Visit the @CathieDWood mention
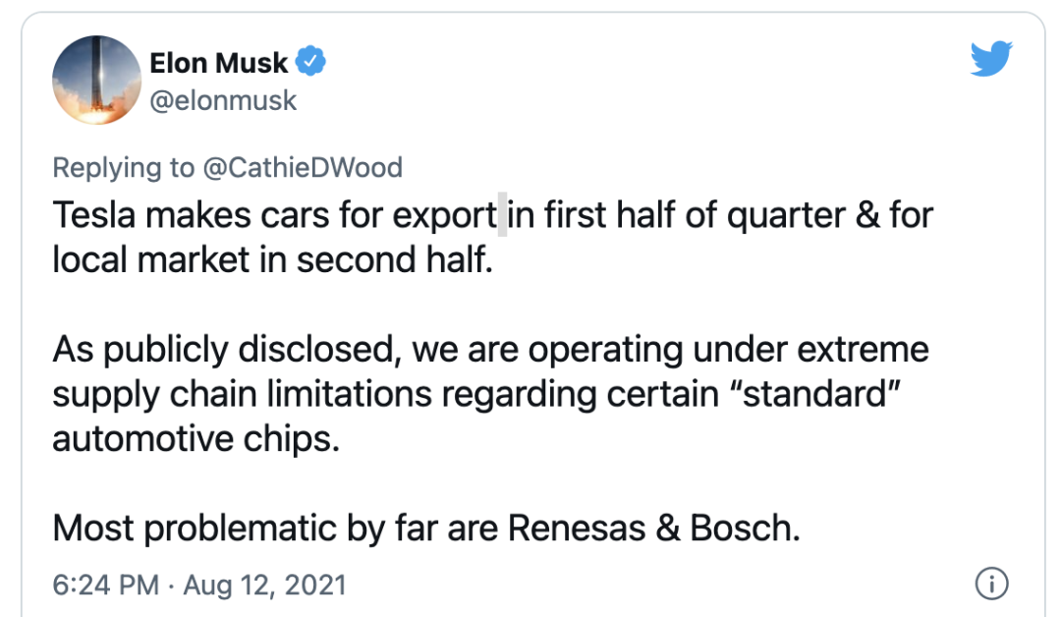1061x617 pixels. [x=303, y=168]
